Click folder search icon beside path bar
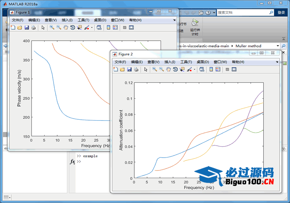Viewport: 290px width, 203px height. (284, 46)
